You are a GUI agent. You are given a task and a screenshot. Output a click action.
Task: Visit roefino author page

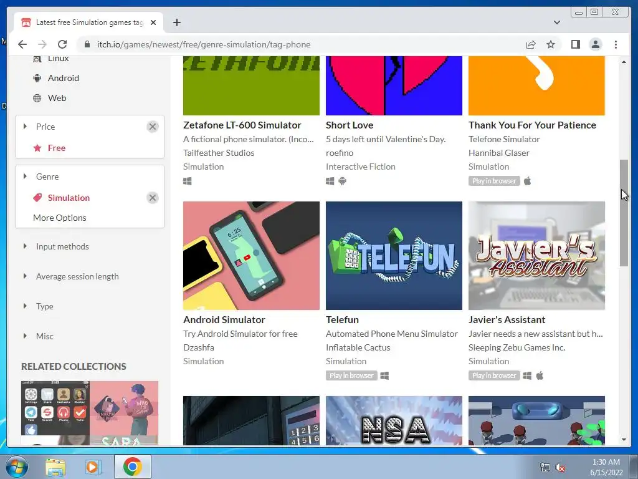coord(340,153)
